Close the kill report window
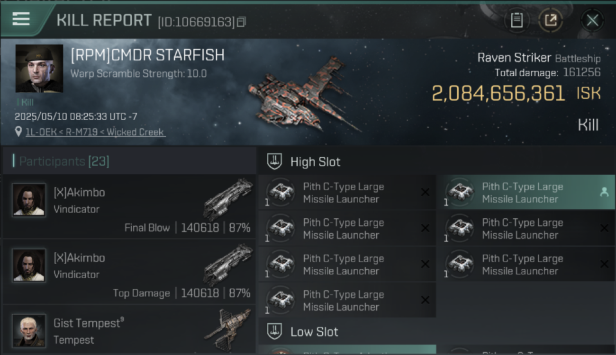 coord(592,20)
